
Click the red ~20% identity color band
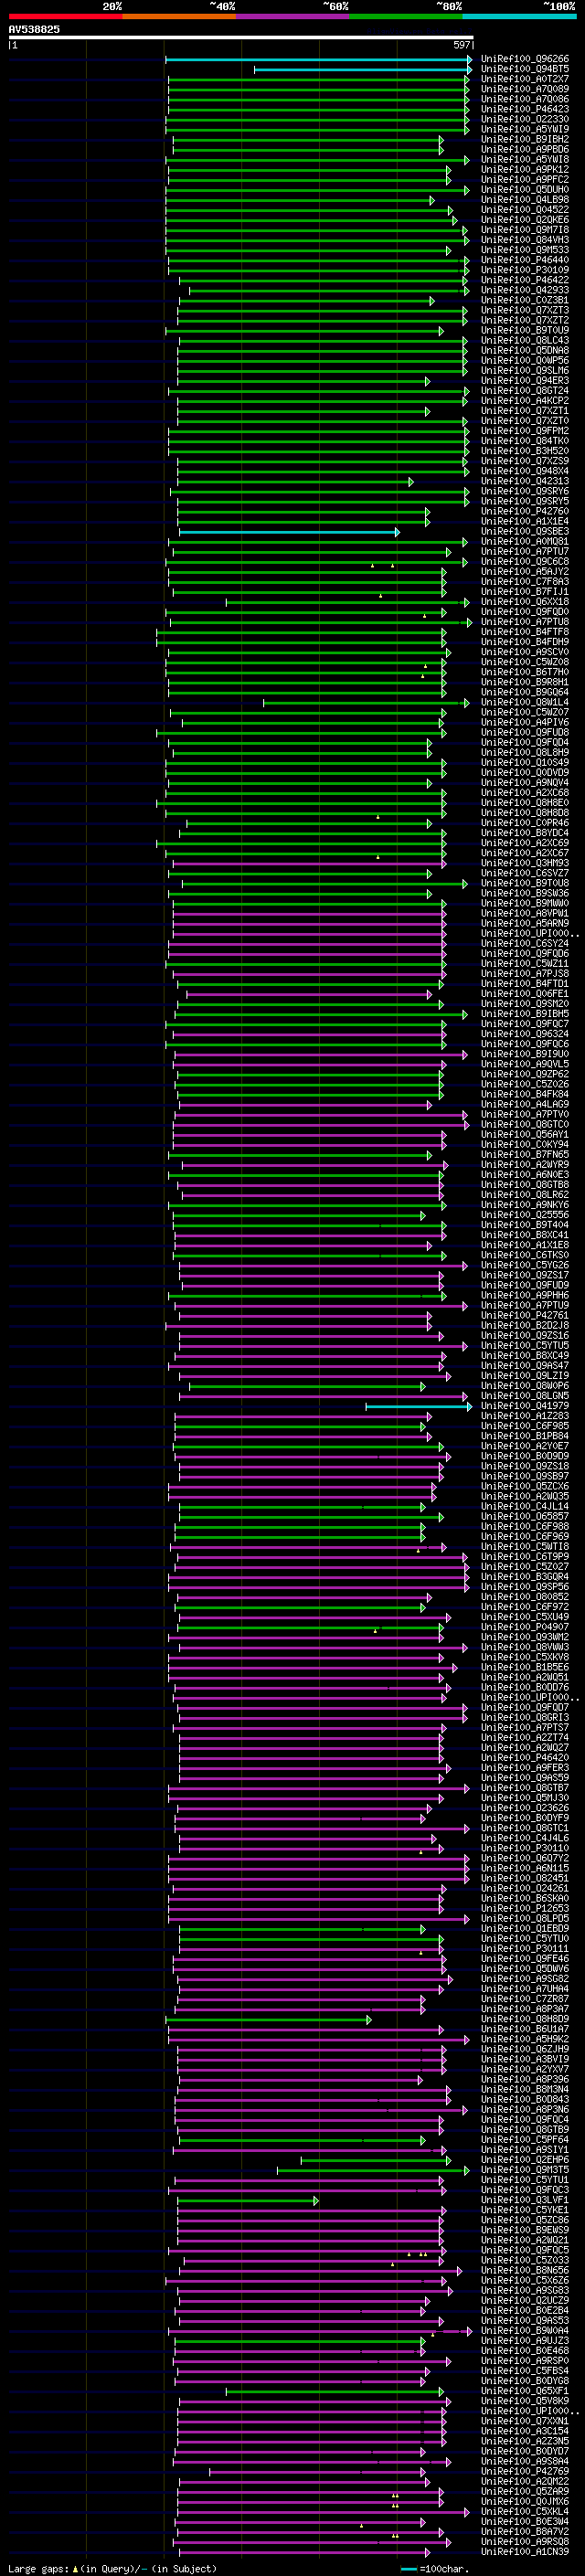65,16
